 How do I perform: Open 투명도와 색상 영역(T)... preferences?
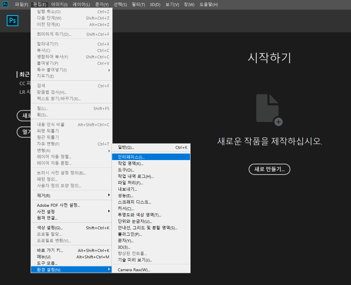pos(151,215)
